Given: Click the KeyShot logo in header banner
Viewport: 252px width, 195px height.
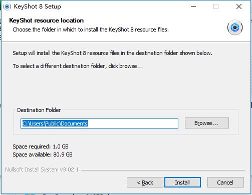Looking at the screenshot, I should pyautogui.click(x=235, y=27).
